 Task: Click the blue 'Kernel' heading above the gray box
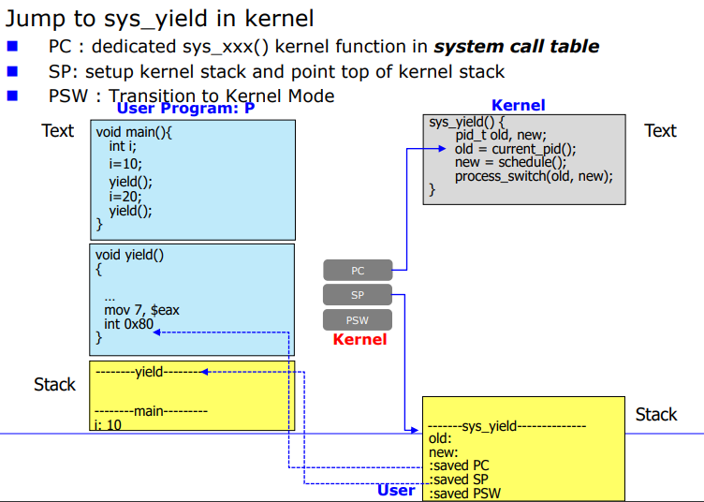[518, 105]
